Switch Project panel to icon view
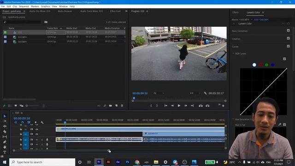The width and height of the screenshot is (295, 166). point(16,106)
